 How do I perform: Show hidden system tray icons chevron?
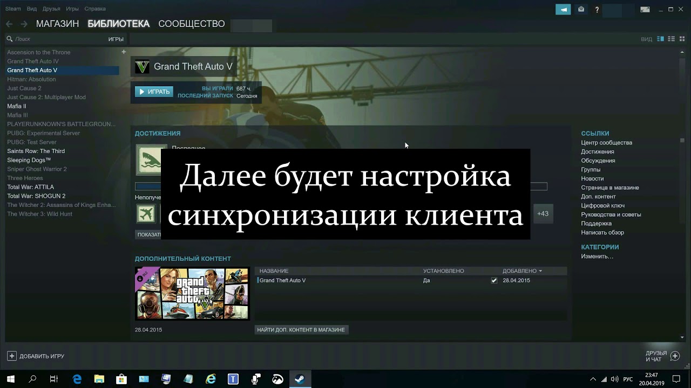click(593, 379)
